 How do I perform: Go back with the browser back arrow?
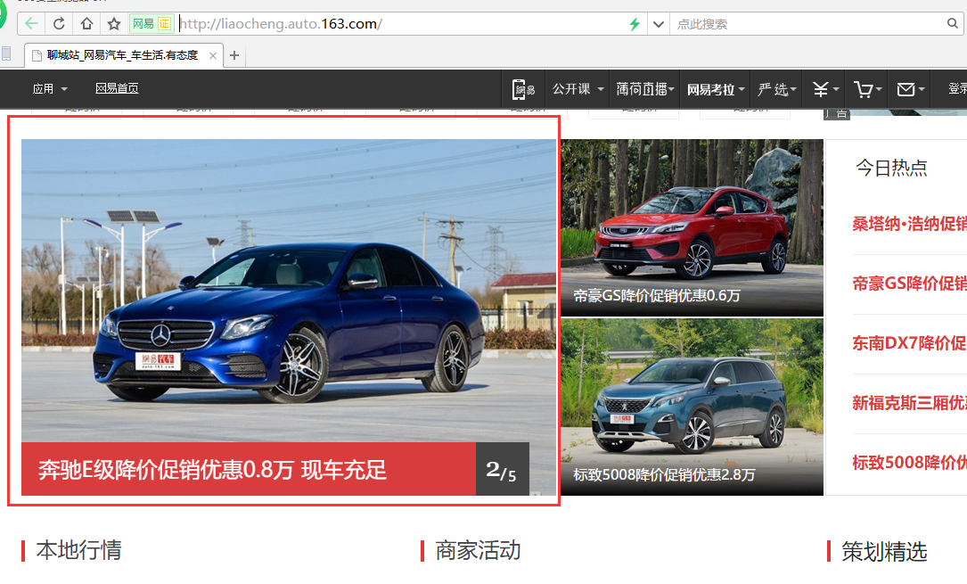coord(31,24)
